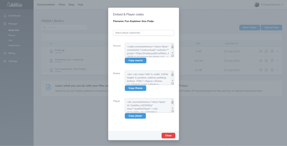This screenshot has width=287, height=146.
Task: Click the user avatar picture
Action: [x=257, y=5]
